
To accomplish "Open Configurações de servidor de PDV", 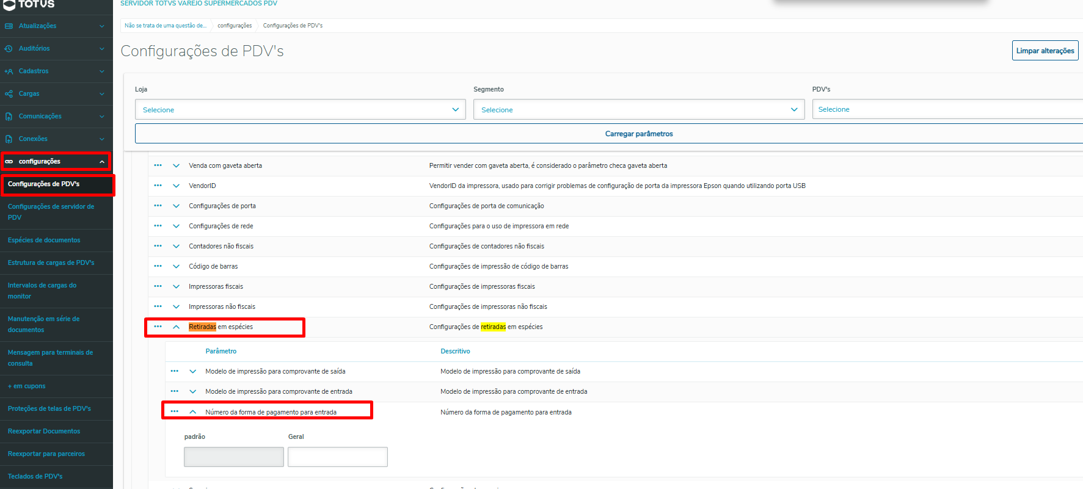I will tap(56, 212).
